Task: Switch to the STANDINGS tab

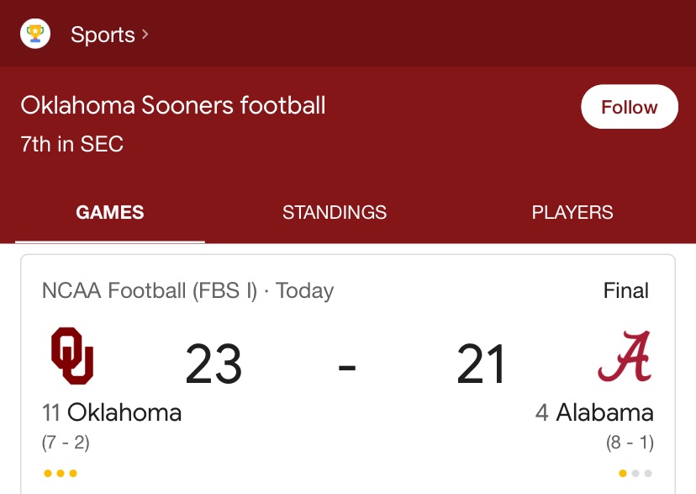Action: click(335, 212)
